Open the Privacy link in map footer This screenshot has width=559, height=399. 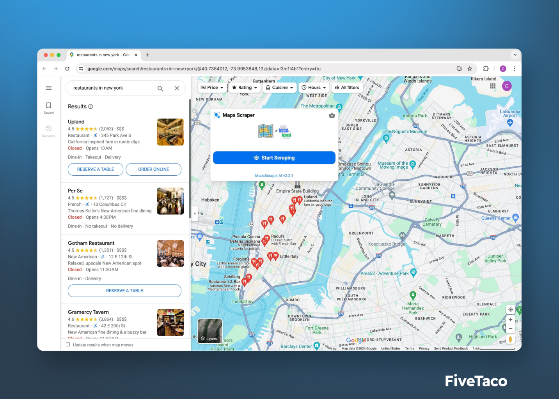click(424, 348)
